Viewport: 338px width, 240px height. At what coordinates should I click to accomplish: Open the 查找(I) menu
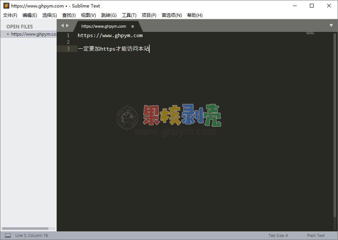click(69, 15)
